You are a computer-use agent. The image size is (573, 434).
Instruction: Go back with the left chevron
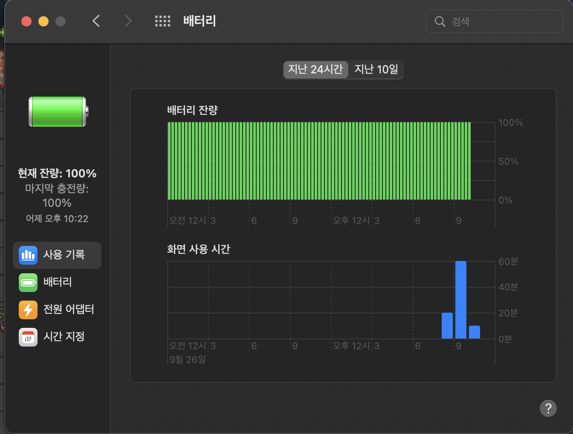tap(96, 21)
